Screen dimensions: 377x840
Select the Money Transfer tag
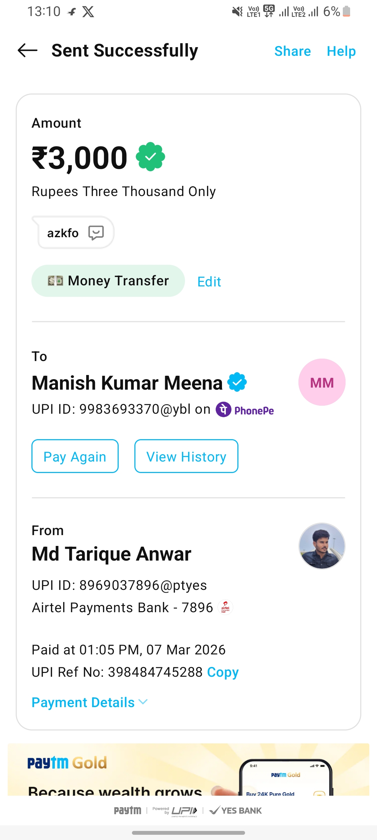(x=108, y=281)
